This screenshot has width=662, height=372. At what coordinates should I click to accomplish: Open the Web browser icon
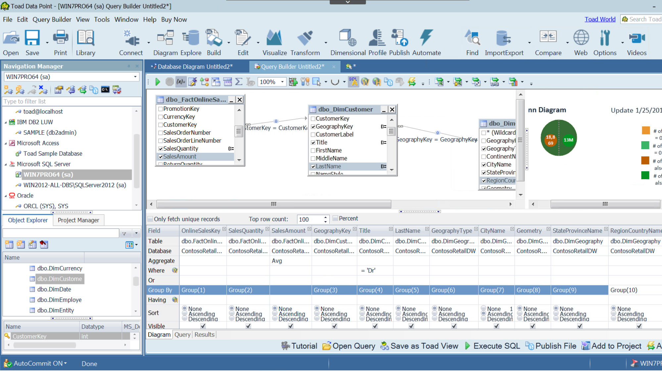pos(581,38)
